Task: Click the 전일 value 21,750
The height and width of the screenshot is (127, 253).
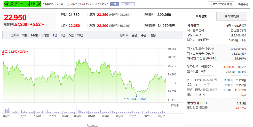Action: (x=74, y=15)
